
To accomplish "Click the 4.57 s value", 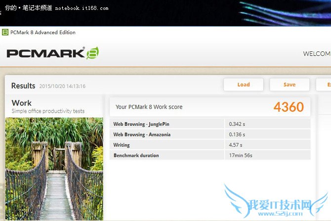I will (x=236, y=145).
